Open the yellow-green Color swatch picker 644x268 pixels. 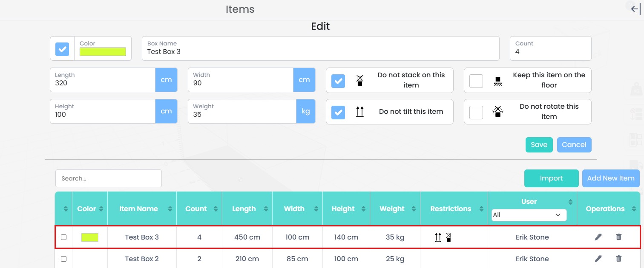click(x=103, y=52)
